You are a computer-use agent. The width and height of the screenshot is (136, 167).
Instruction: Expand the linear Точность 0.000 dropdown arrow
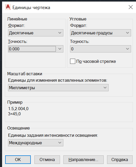60,49
